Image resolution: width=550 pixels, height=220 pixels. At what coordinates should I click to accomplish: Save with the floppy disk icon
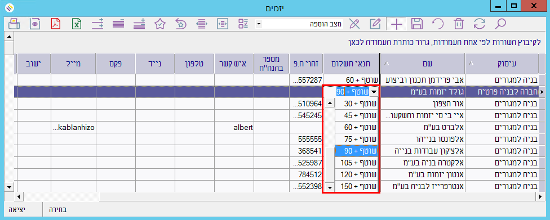(x=417, y=24)
